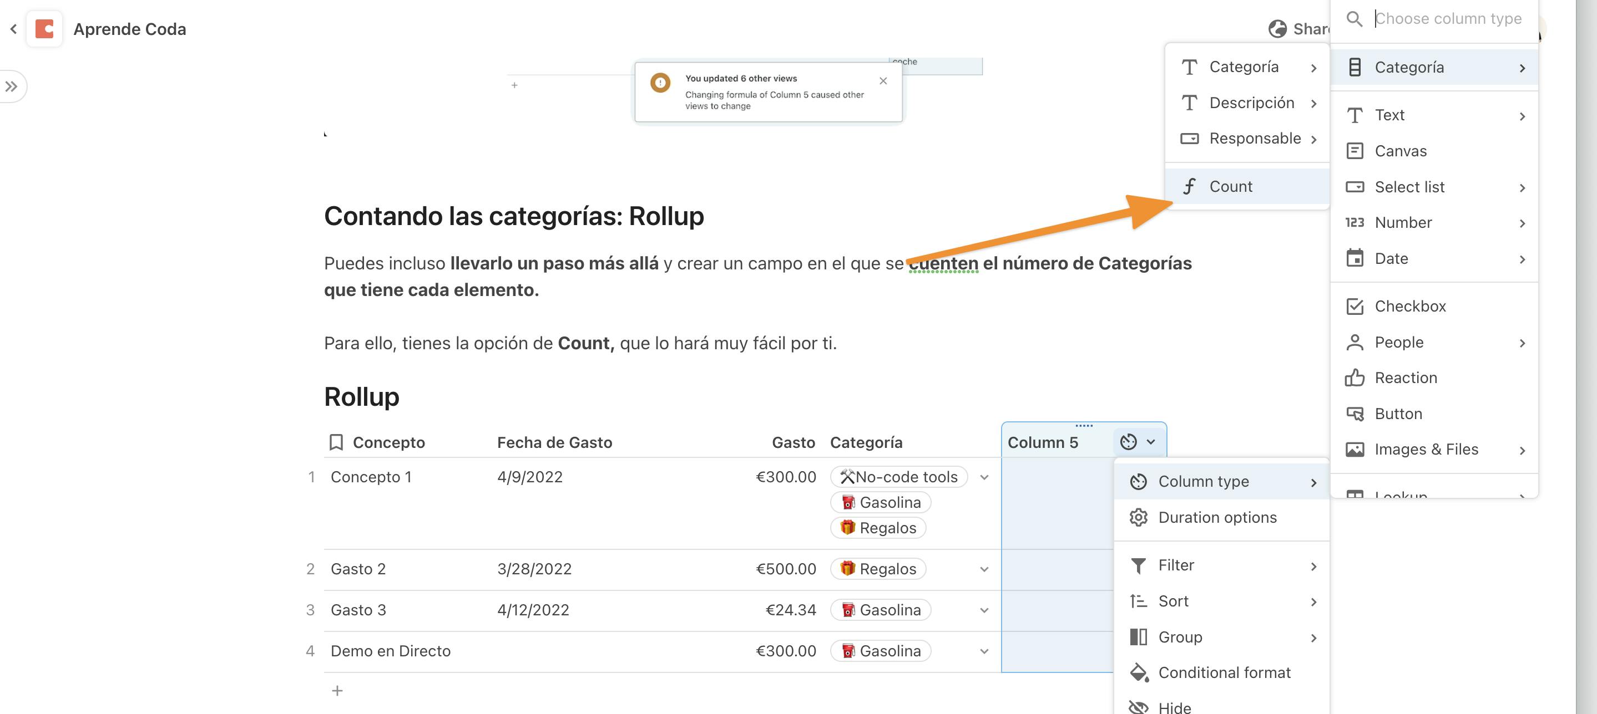Click the Coda doc logo icon
The width and height of the screenshot is (1597, 714).
point(44,28)
